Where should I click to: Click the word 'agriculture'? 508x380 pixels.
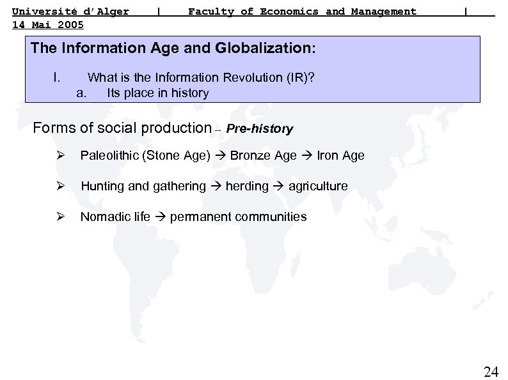[318, 186]
